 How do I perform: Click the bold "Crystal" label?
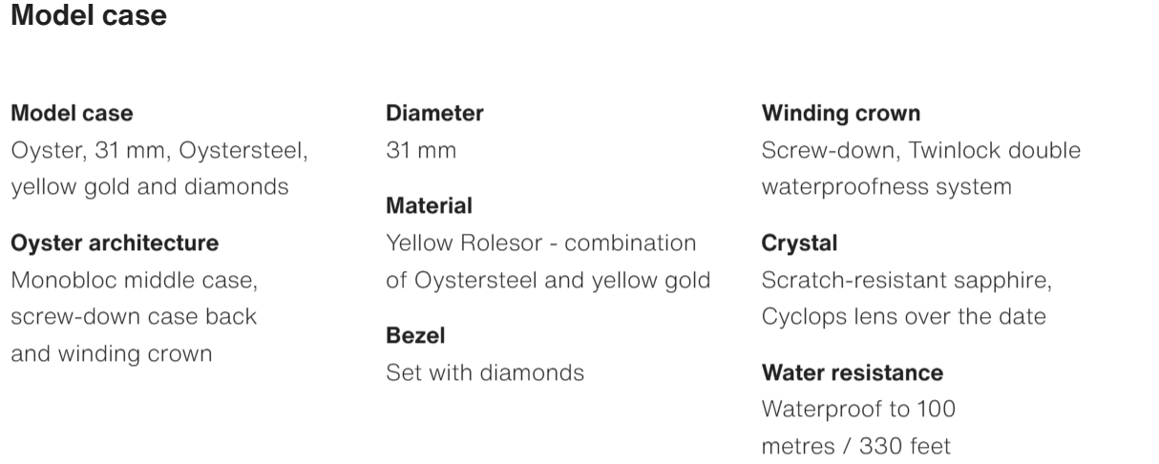pyautogui.click(x=799, y=243)
